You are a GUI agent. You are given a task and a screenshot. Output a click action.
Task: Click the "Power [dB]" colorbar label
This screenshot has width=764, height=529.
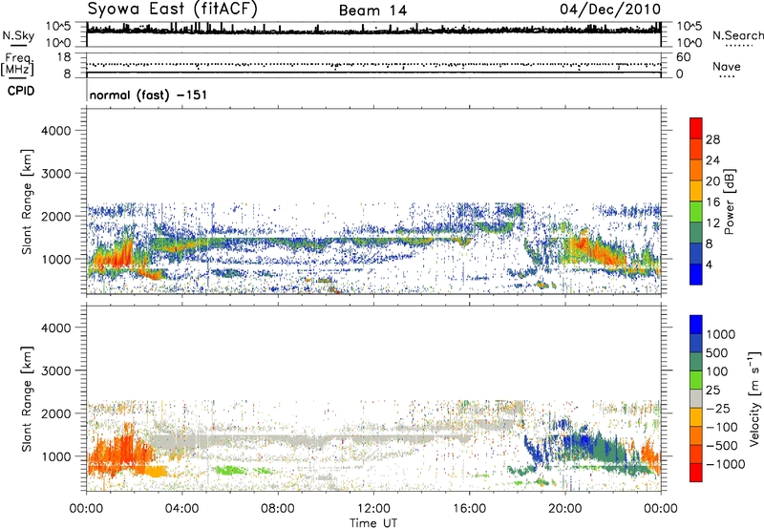click(729, 201)
